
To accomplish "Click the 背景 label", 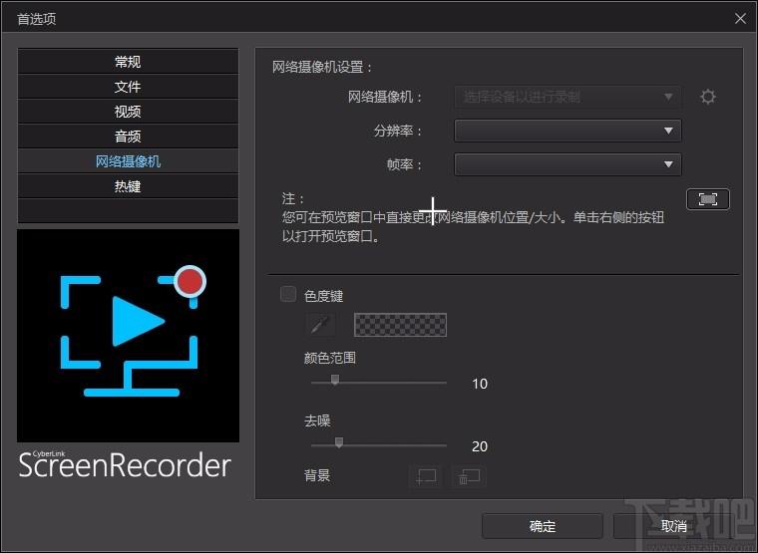I will pyautogui.click(x=317, y=475).
